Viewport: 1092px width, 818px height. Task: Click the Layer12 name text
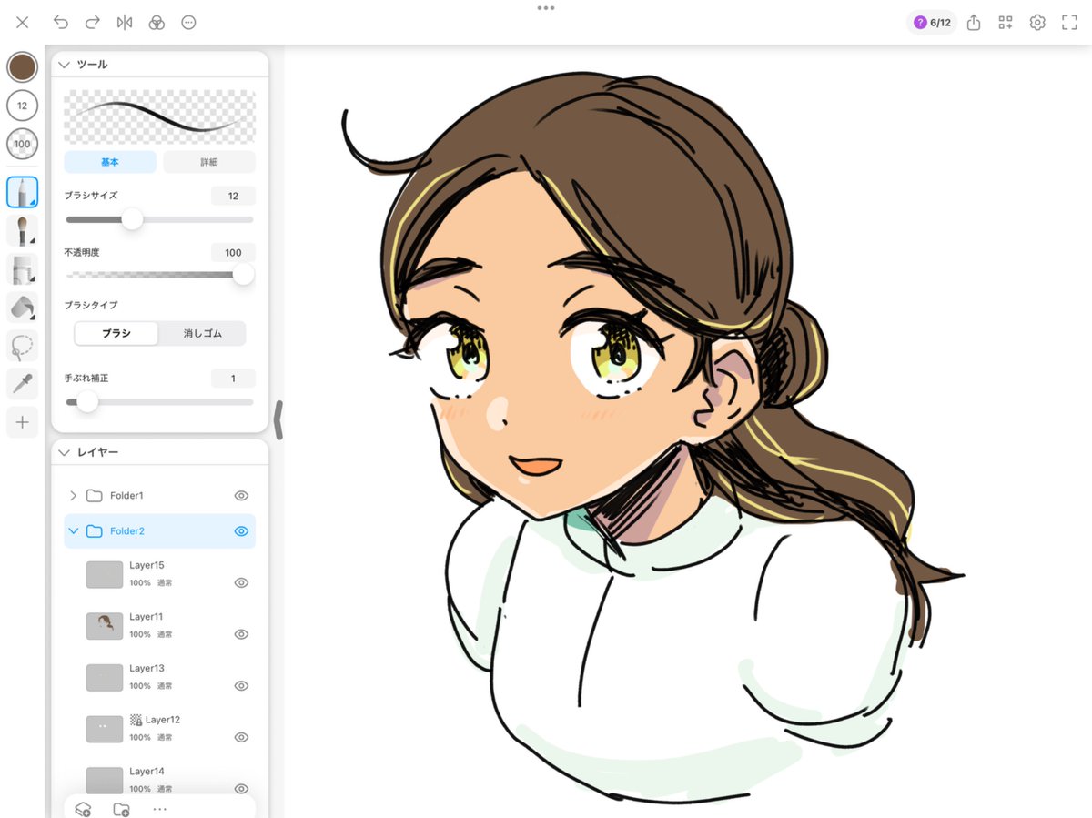point(163,720)
